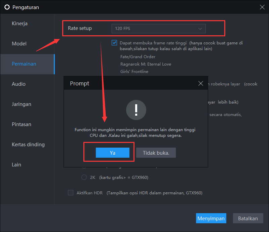Click the Pengaturan gear icon
This screenshot has width=269, height=232.
click(x=7, y=7)
